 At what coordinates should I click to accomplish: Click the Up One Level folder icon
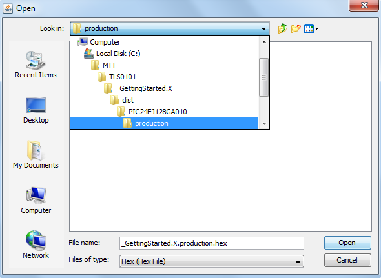pos(282,28)
